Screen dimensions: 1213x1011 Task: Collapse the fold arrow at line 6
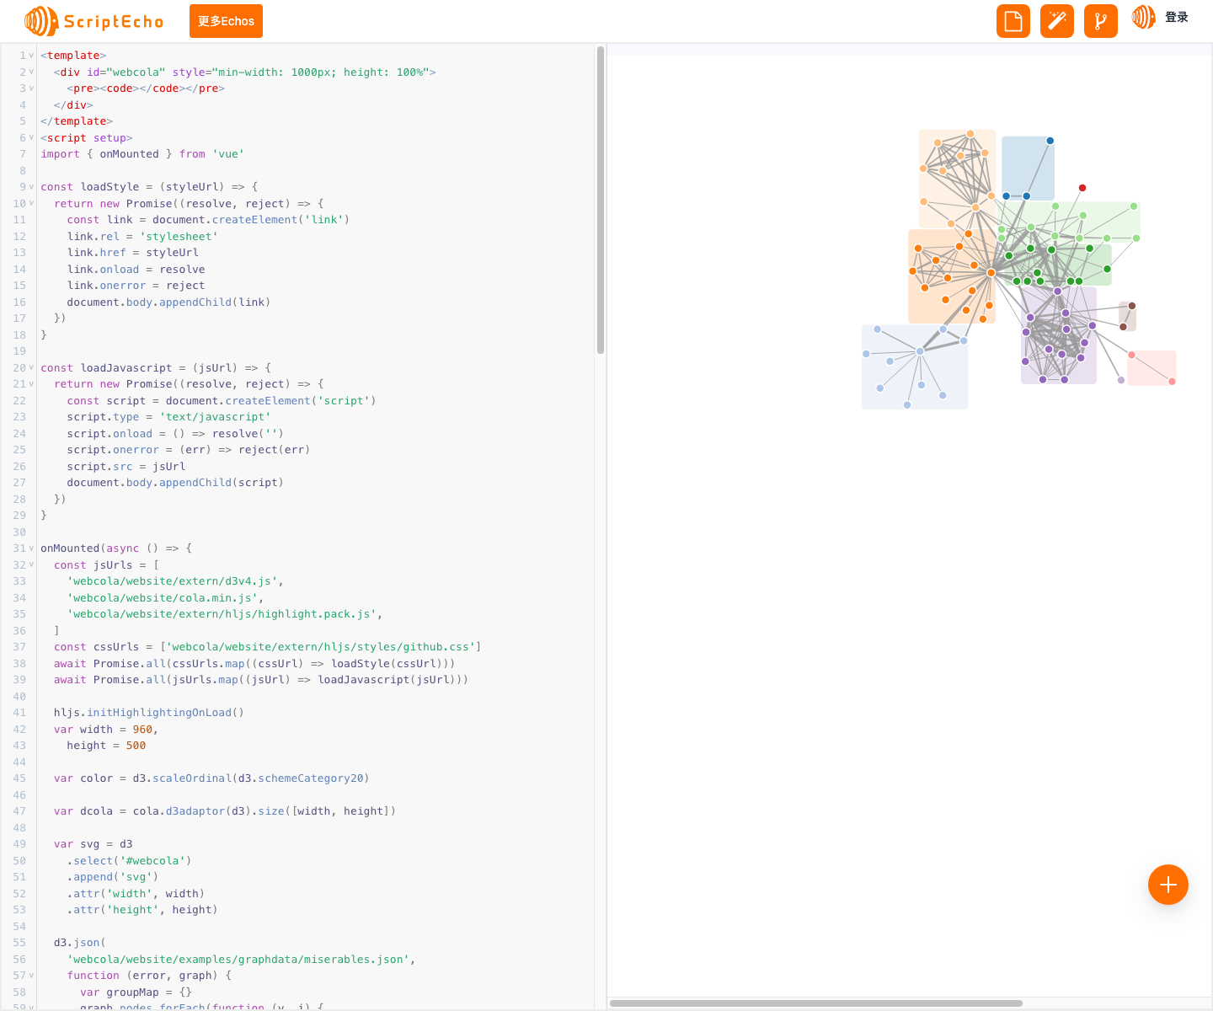click(x=32, y=138)
